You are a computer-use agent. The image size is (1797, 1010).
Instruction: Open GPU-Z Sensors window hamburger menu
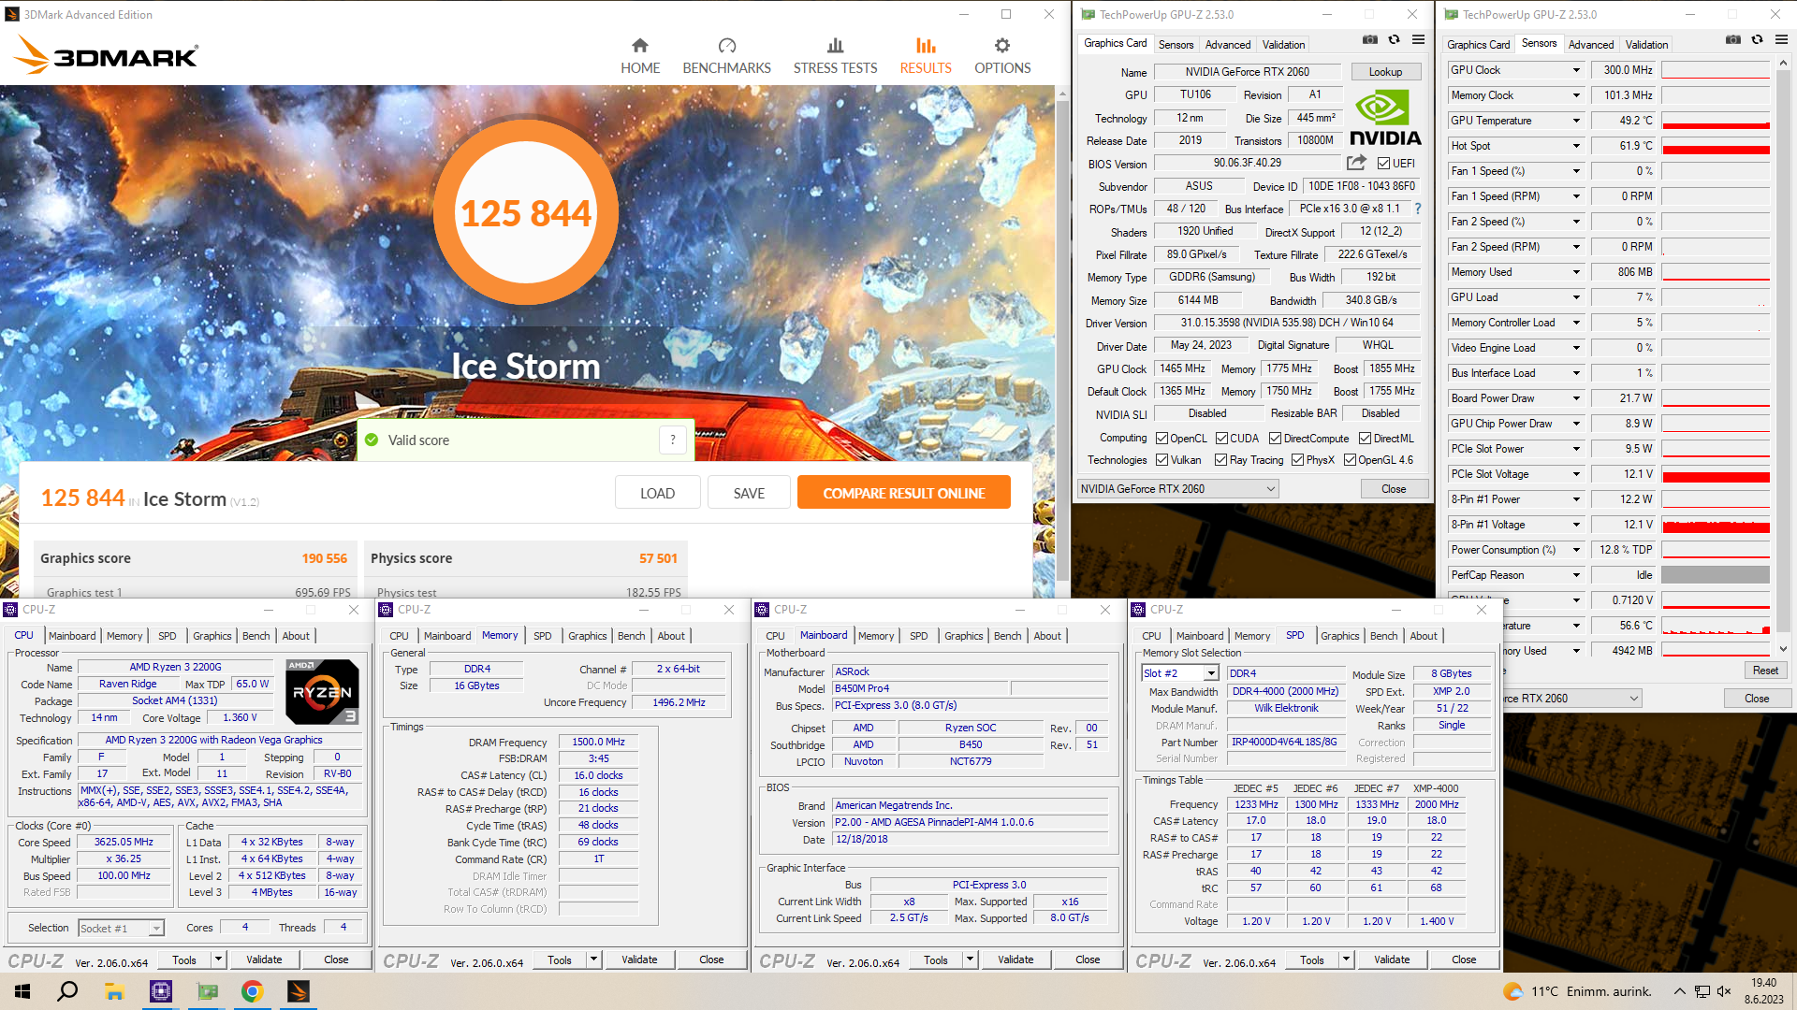[x=1781, y=40]
